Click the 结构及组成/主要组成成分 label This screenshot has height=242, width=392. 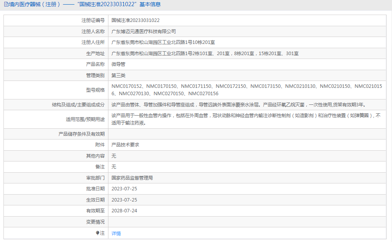[x=78, y=105]
